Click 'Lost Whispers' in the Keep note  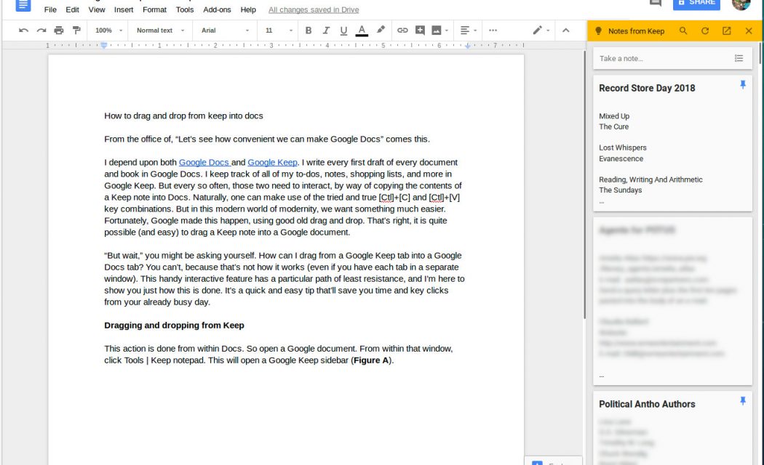[623, 148]
